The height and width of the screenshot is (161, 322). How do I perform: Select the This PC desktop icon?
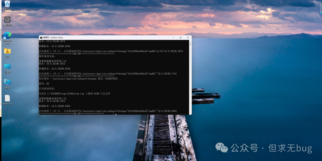(x=7, y=67)
